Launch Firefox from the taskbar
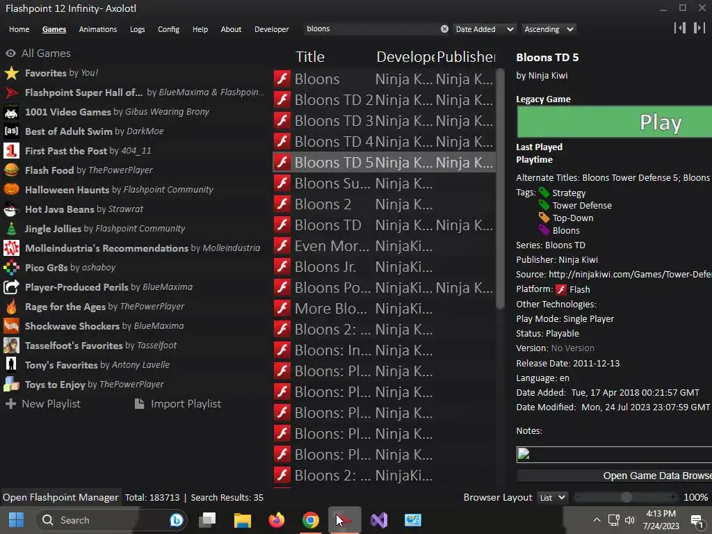Viewport: 712px width, 534px height. 277,520
